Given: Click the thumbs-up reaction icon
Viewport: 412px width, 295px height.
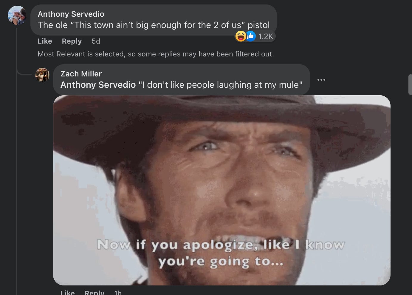Looking at the screenshot, I should tap(250, 36).
